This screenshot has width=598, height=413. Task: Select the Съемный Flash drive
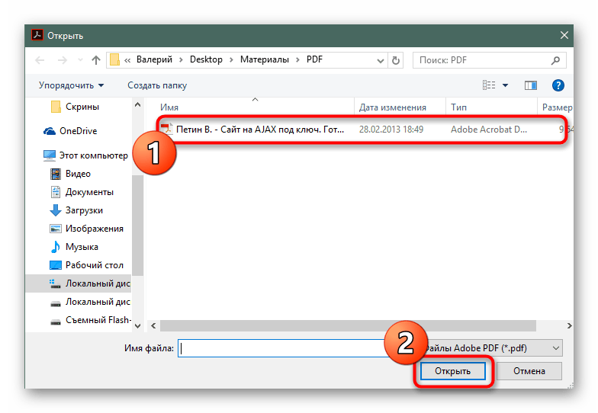point(91,320)
